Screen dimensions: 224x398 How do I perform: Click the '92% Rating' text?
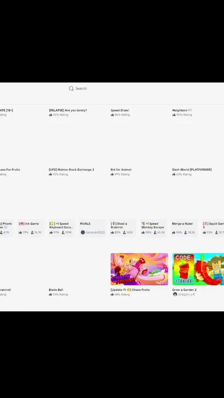60,174
